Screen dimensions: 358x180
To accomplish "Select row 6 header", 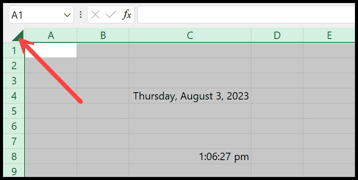I will [14, 126].
